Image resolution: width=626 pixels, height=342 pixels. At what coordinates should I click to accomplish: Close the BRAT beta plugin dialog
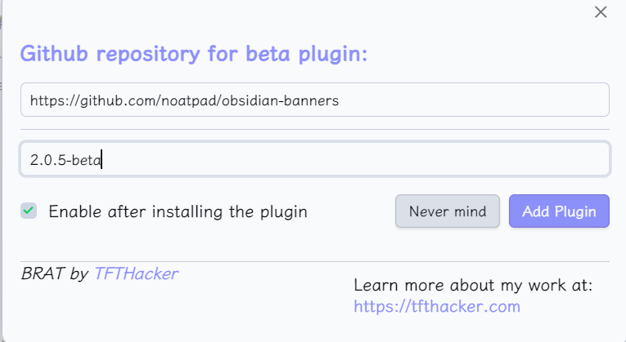pyautogui.click(x=601, y=12)
